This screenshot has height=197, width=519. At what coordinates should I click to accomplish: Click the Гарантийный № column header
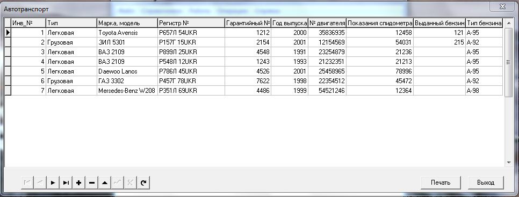click(248, 23)
